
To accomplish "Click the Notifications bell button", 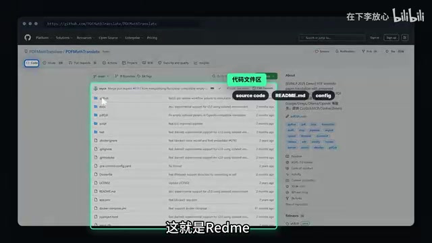I will tap(345, 51).
